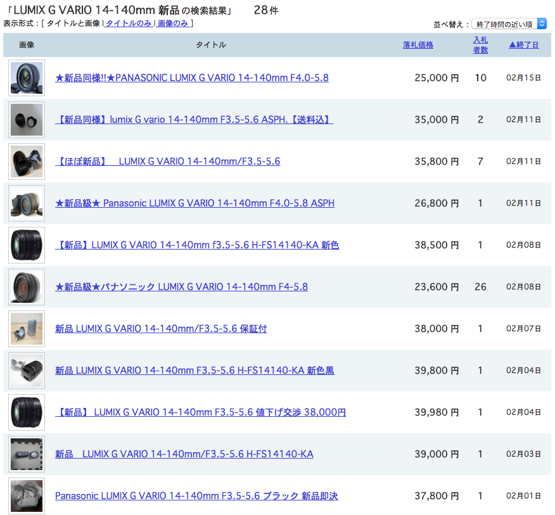Open listing ★新品同様!!★PANASONIC LUMIX G VARIO F4.0-5.8
Image resolution: width=555 pixels, height=515 pixels.
click(x=192, y=78)
